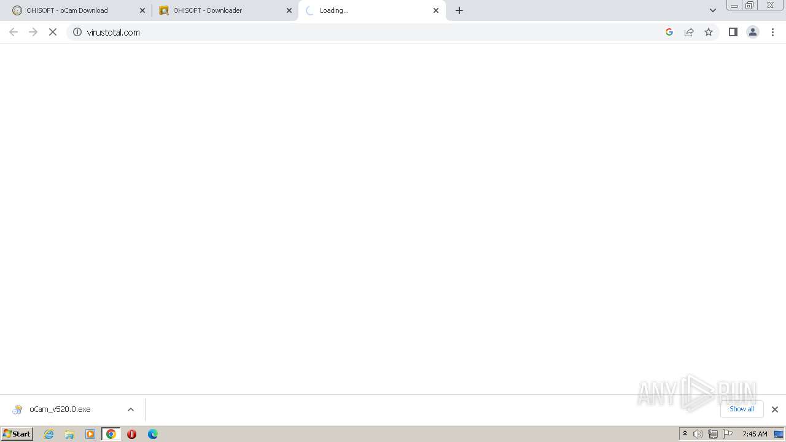
Task: Toggle the browser side panel
Action: (x=733, y=32)
